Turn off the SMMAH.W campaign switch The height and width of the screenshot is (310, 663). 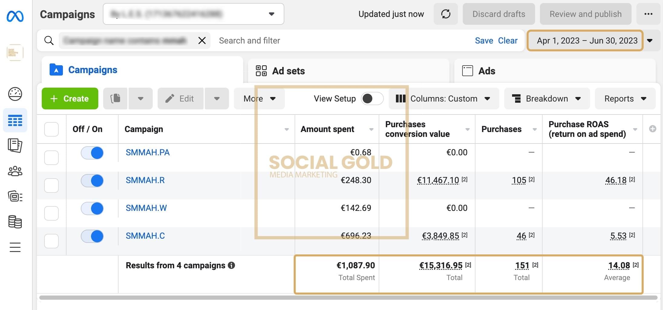pyautogui.click(x=92, y=208)
